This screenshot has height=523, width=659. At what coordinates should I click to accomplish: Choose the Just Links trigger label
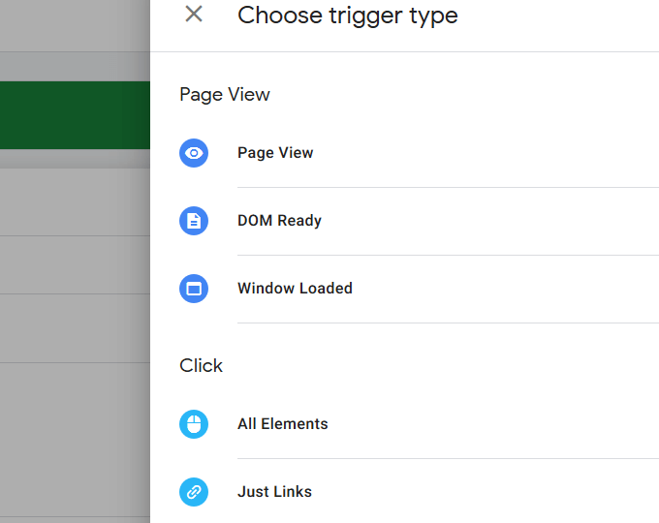click(274, 492)
